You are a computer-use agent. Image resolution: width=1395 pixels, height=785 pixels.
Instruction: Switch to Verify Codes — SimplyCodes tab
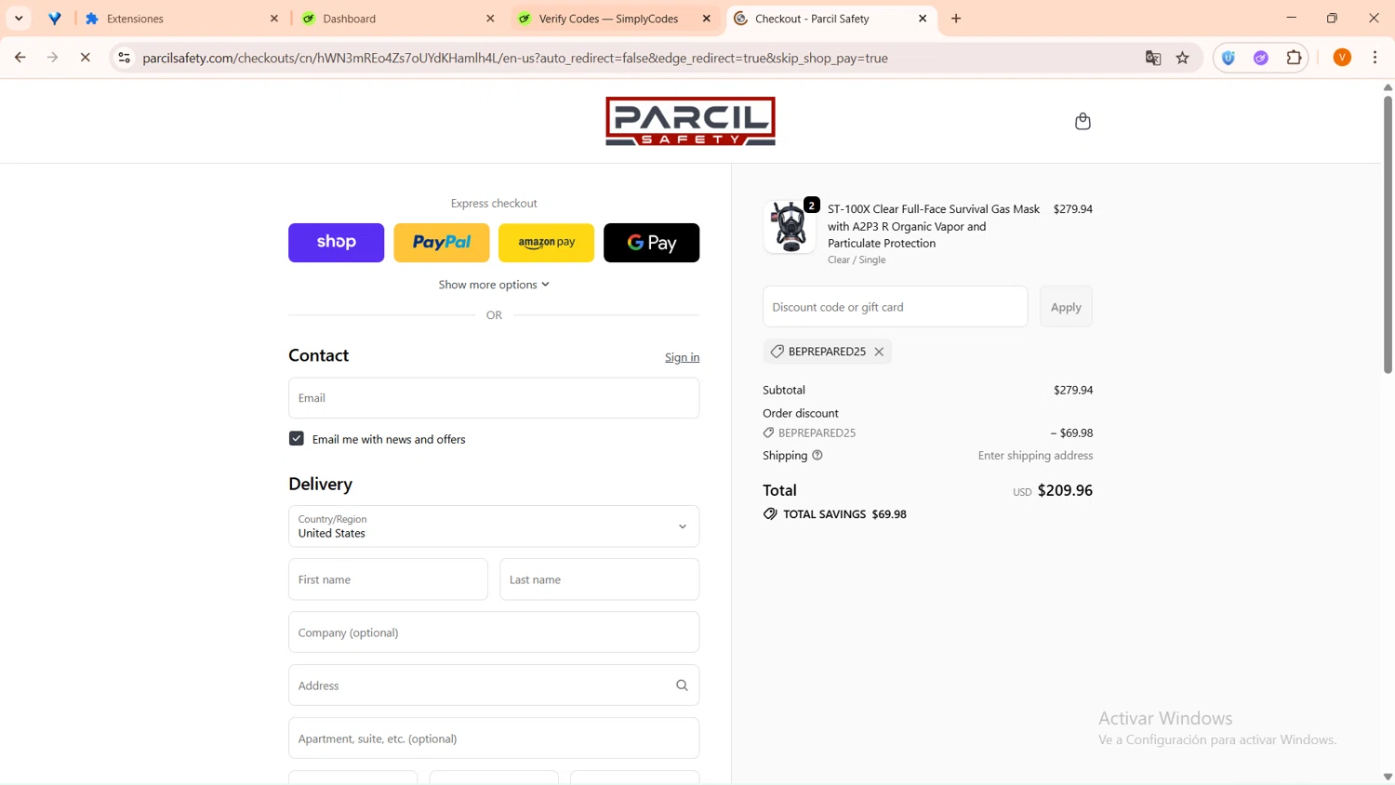(x=614, y=19)
